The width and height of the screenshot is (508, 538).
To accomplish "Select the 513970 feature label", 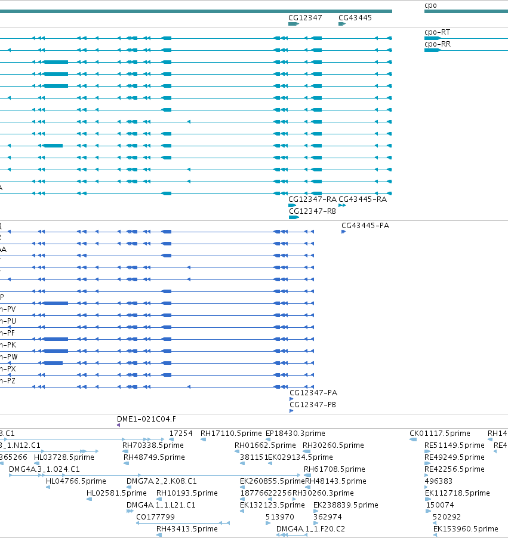I will click(x=280, y=517).
